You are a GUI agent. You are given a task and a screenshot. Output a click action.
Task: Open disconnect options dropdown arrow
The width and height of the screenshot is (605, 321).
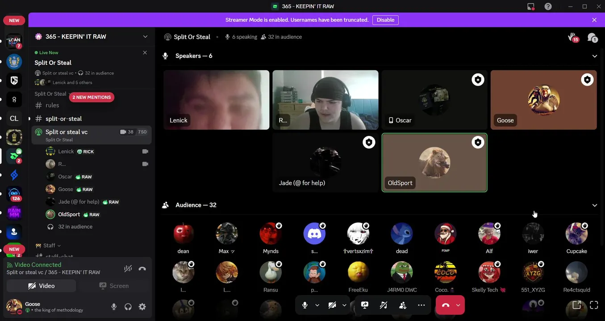(x=458, y=305)
